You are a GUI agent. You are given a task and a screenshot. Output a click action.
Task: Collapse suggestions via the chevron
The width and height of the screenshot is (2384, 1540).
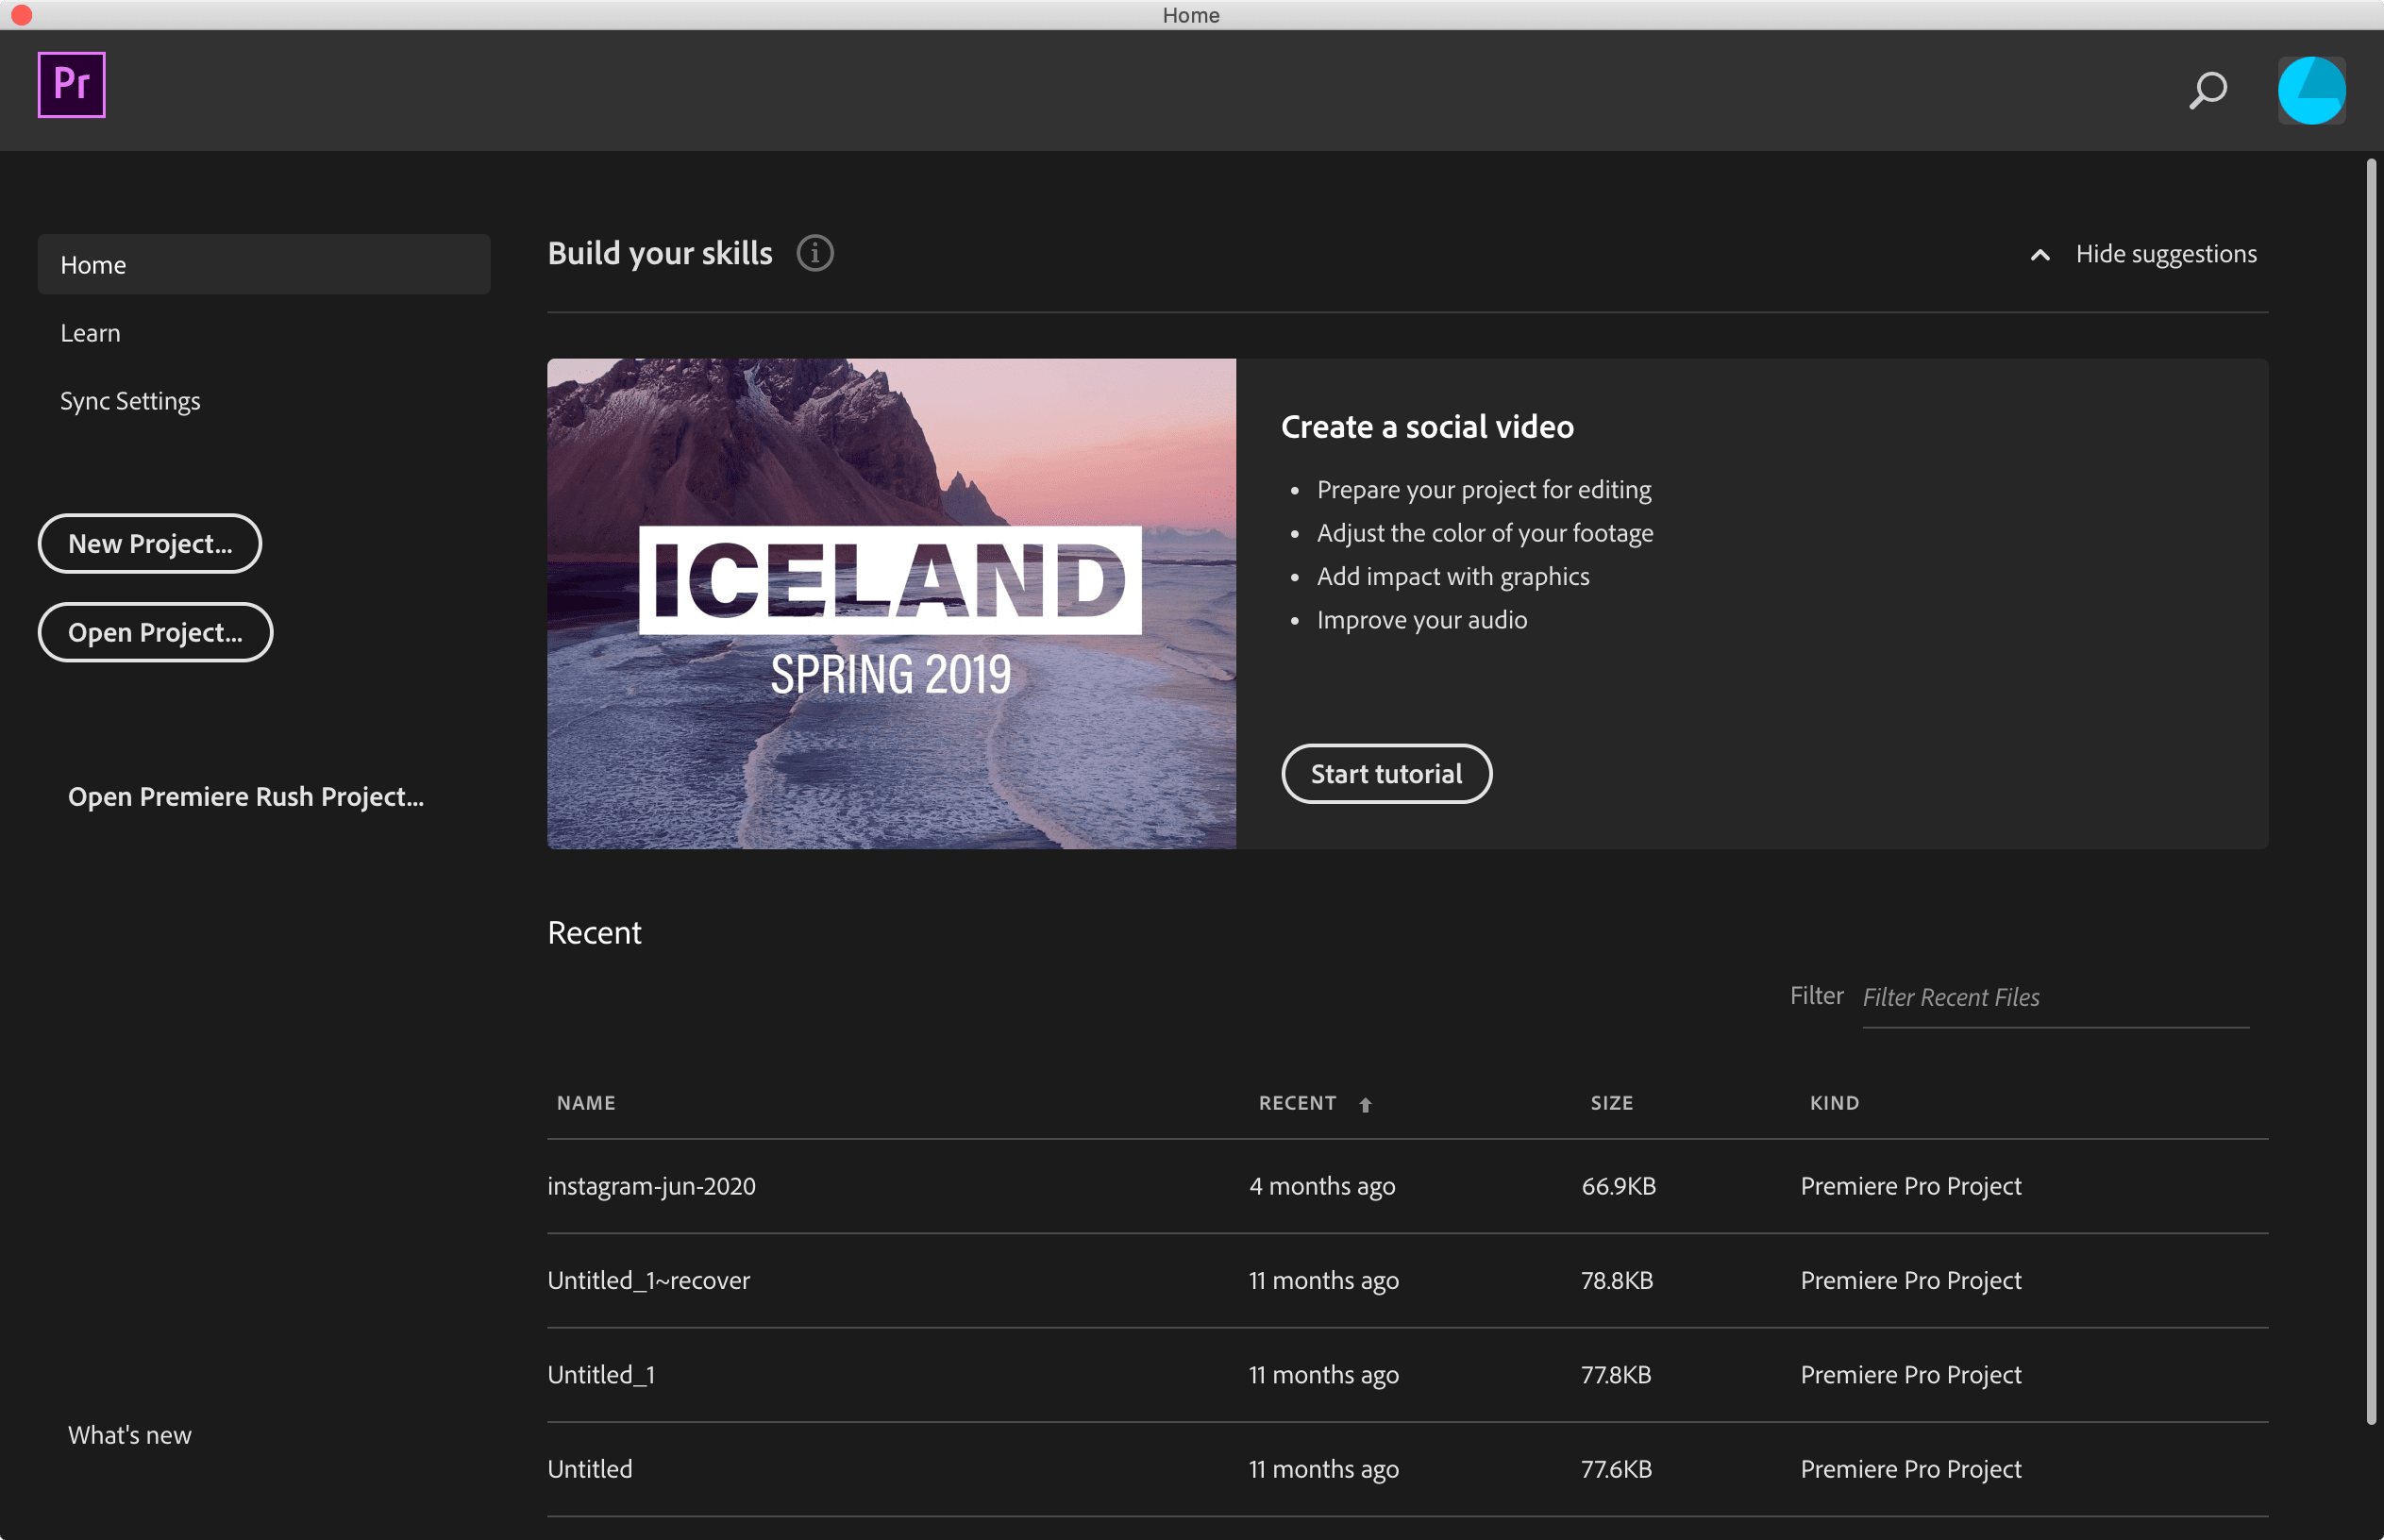(x=2040, y=255)
